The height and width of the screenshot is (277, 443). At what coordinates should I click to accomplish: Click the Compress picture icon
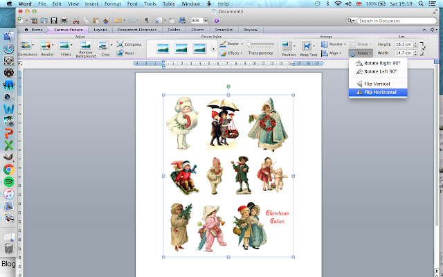120,44
